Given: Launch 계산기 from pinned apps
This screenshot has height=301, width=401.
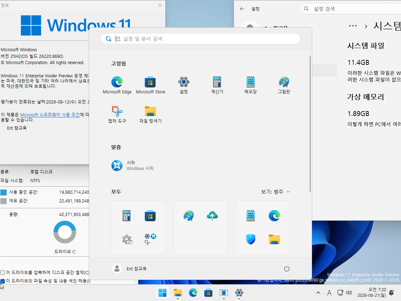Looking at the screenshot, I should [x=217, y=85].
